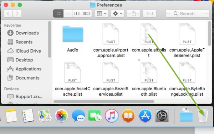Click the "Audio" folder name label
214x134 pixels.
(x=73, y=50)
